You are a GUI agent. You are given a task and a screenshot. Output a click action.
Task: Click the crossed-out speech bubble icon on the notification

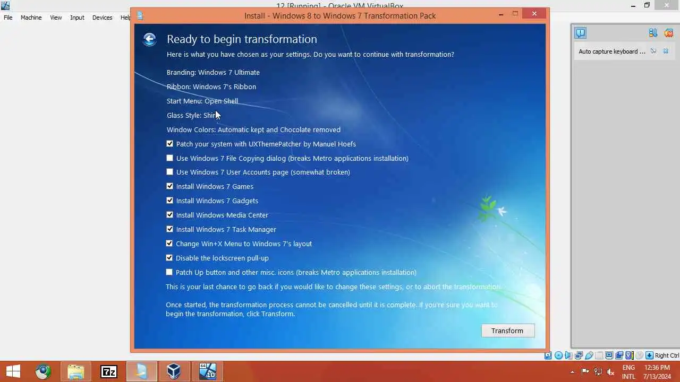653,51
